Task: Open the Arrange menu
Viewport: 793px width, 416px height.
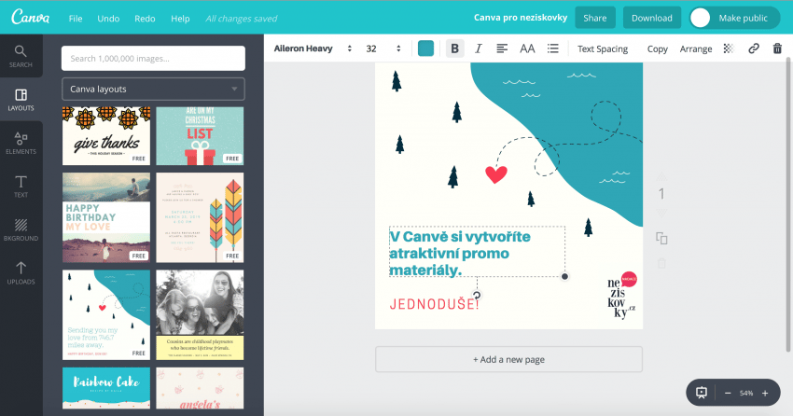Action: pos(695,49)
